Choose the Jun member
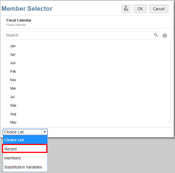Image resolution: width=175 pixels, height=173 pixels. coord(13,63)
